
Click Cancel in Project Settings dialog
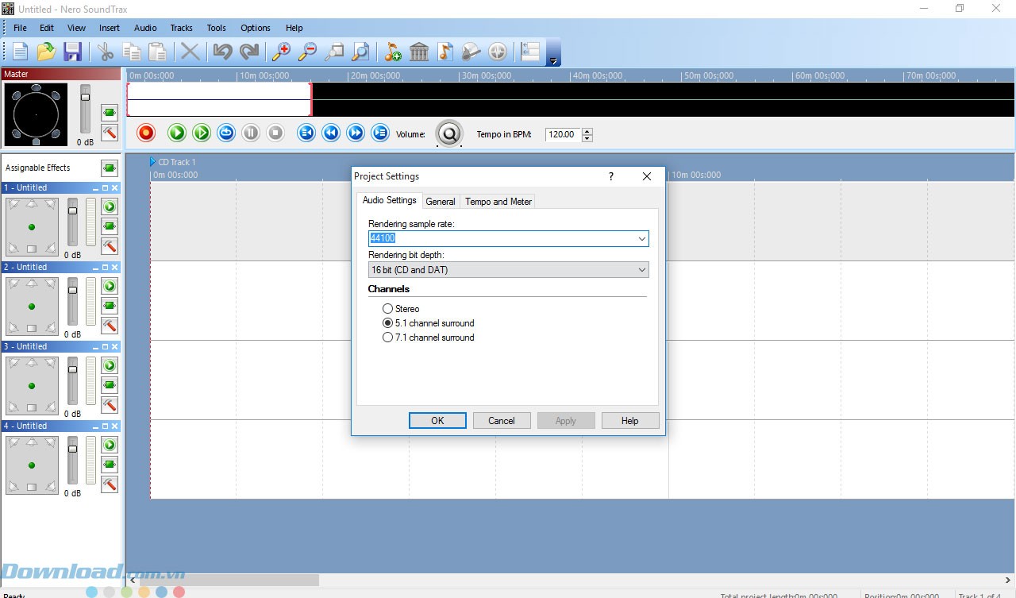coord(502,421)
